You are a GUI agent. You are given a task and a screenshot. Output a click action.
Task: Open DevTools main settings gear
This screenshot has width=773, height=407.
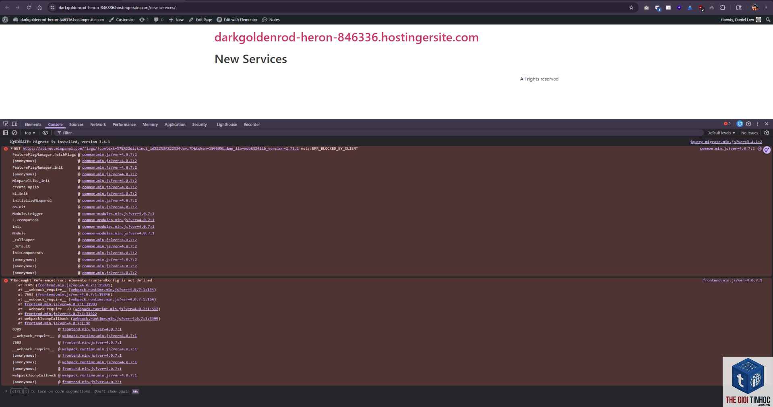click(x=748, y=124)
